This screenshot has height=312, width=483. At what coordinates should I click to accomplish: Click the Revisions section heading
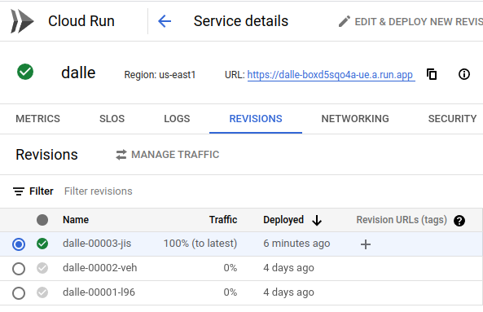pos(46,155)
